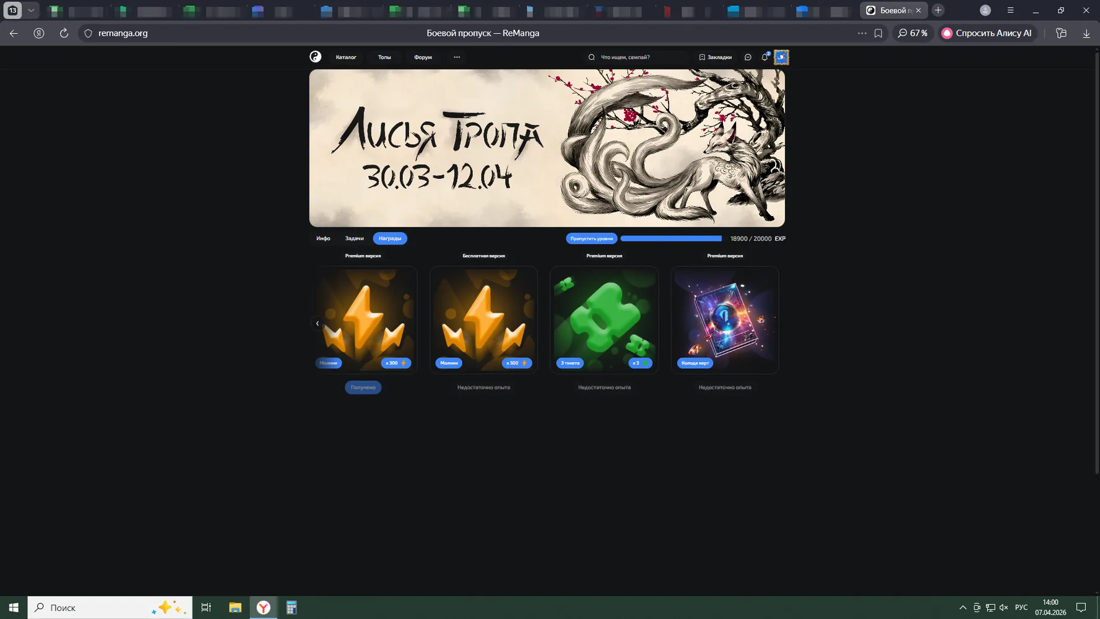This screenshot has width=1100, height=619.
Task: Click the ReManga logo icon
Action: (x=315, y=57)
